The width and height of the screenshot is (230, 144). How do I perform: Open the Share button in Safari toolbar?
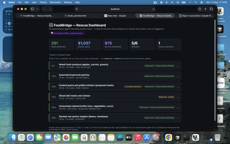(x=200, y=9)
